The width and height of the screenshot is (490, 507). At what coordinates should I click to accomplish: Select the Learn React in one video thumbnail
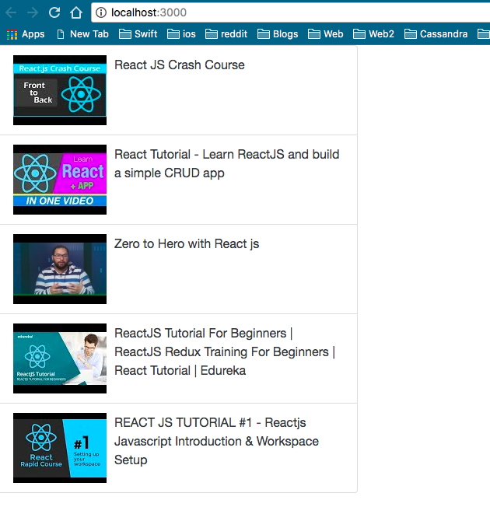pos(60,180)
